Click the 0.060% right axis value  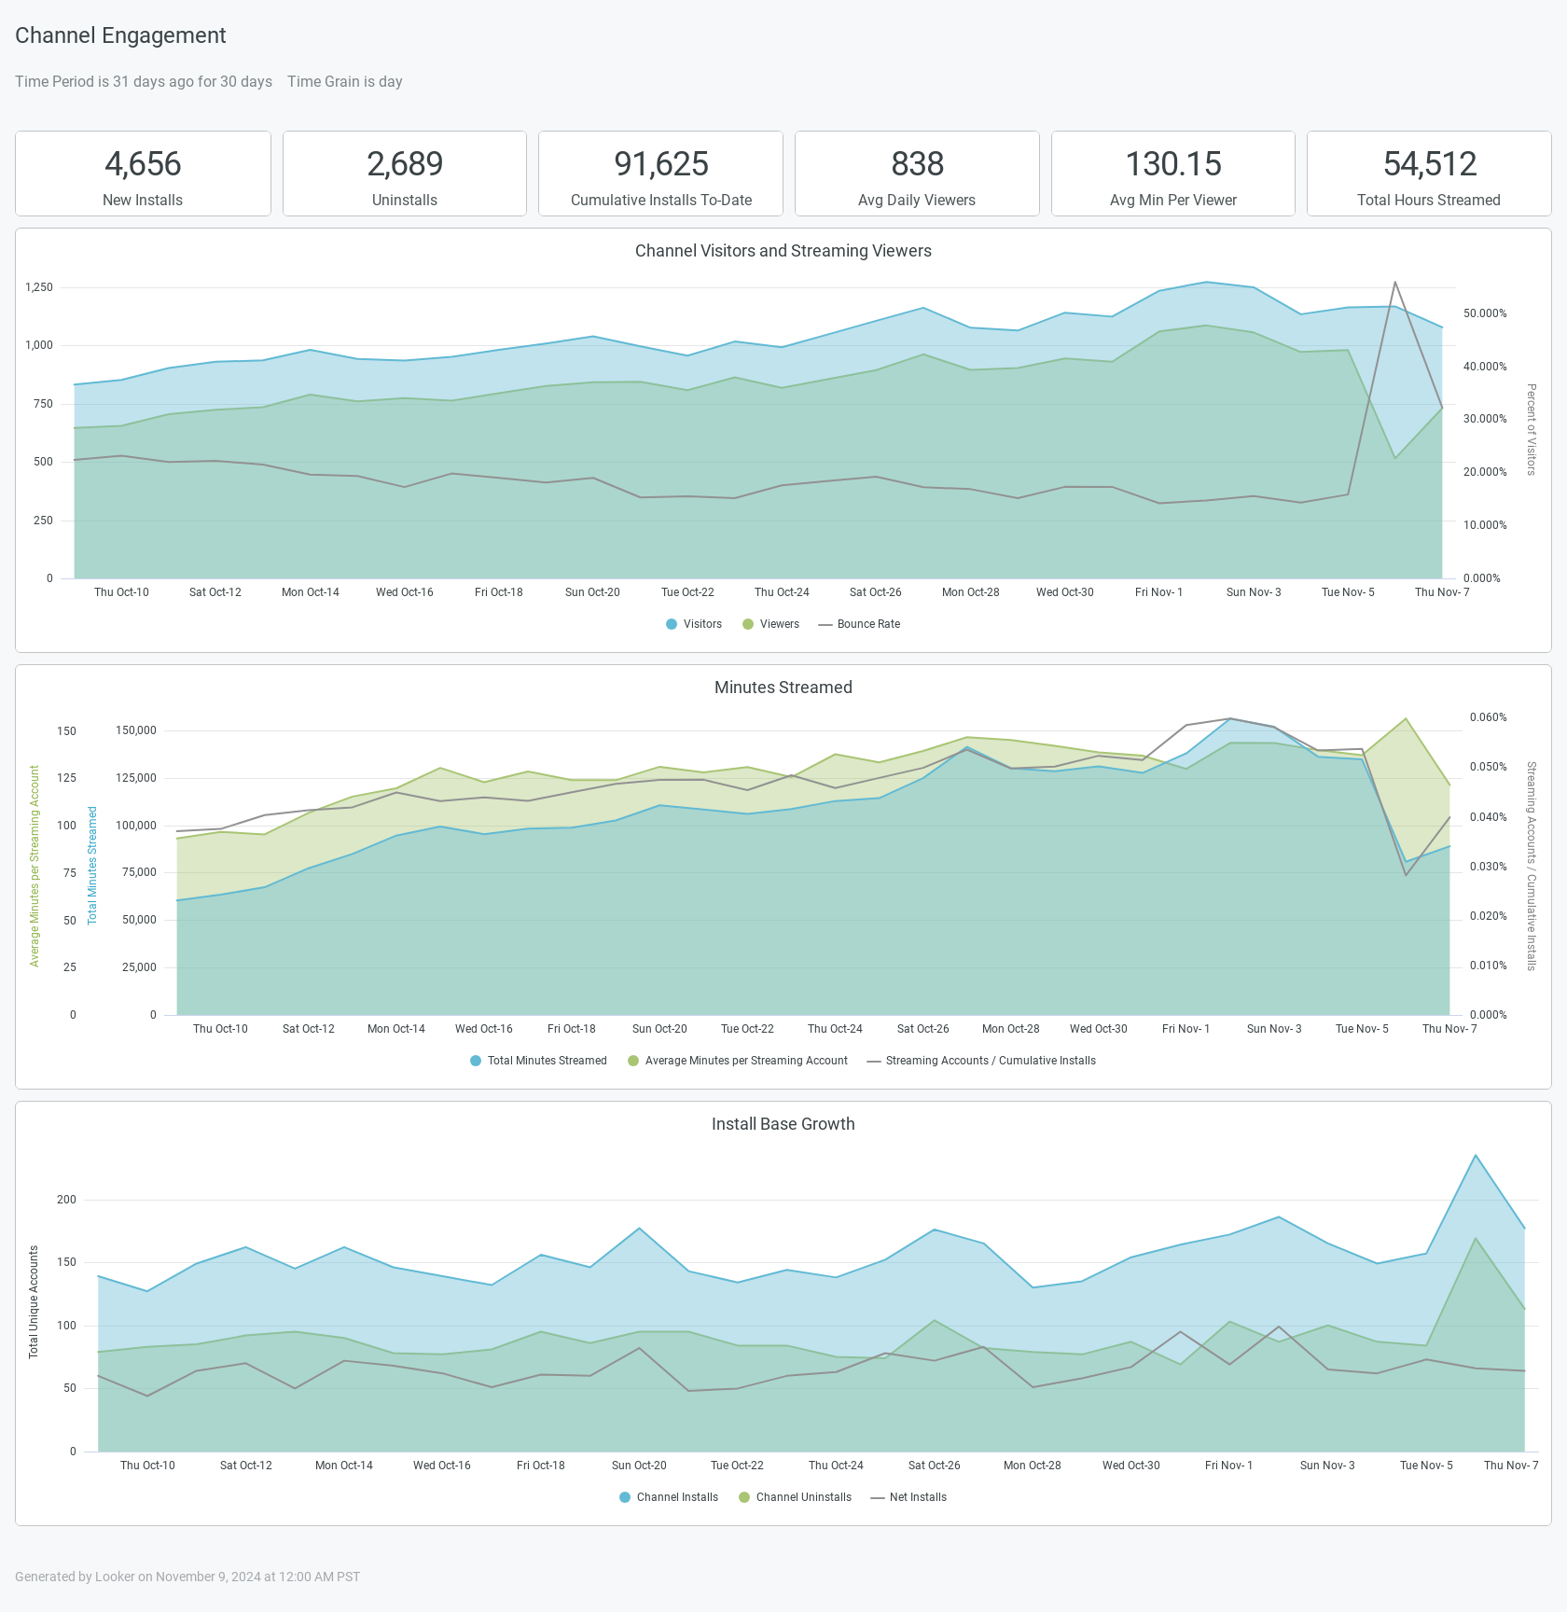coord(1489,717)
